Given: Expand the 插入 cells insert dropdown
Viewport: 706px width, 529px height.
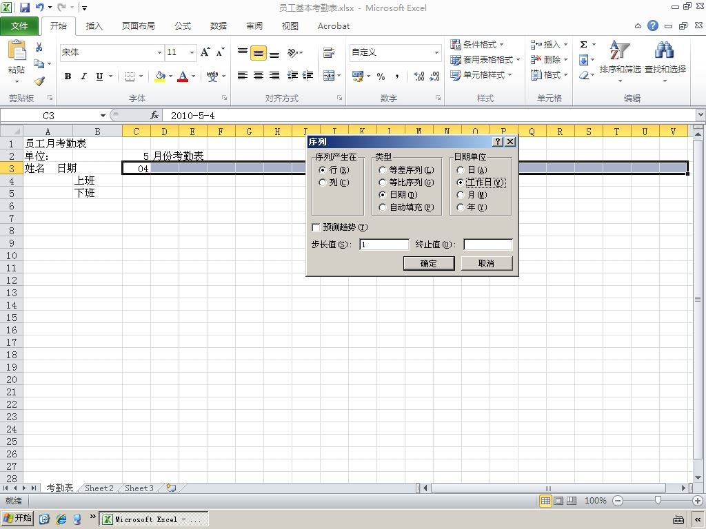Looking at the screenshot, I should point(565,44).
